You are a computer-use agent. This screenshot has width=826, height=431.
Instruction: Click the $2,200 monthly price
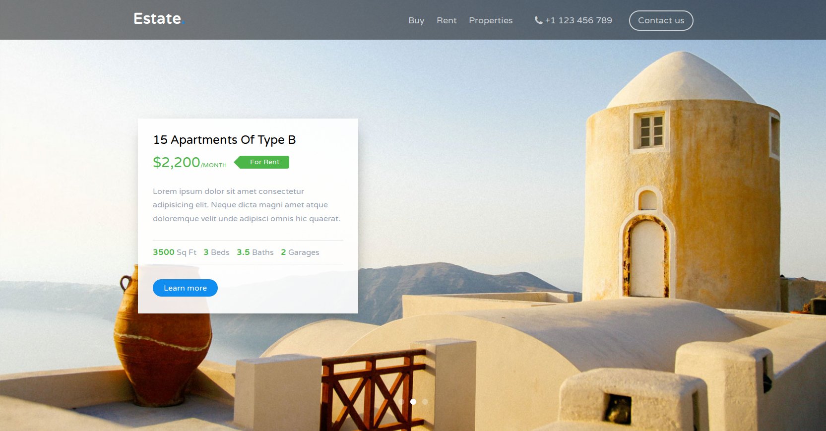coord(190,162)
